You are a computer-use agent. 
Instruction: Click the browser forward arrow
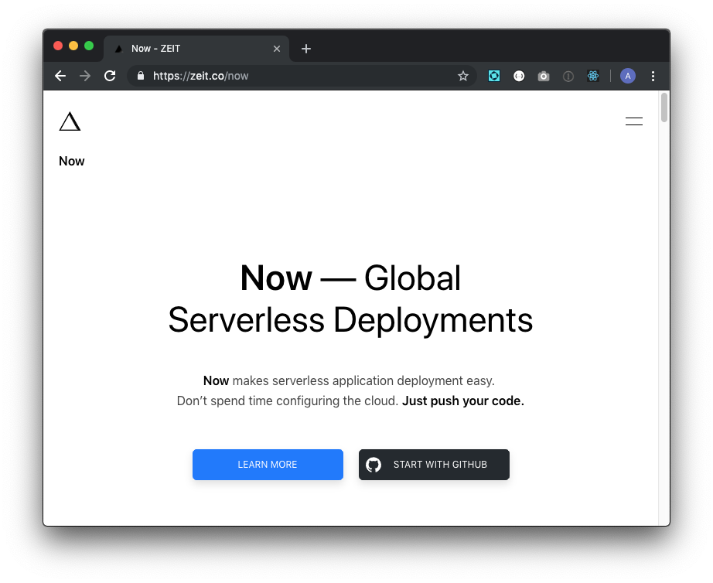(x=85, y=76)
